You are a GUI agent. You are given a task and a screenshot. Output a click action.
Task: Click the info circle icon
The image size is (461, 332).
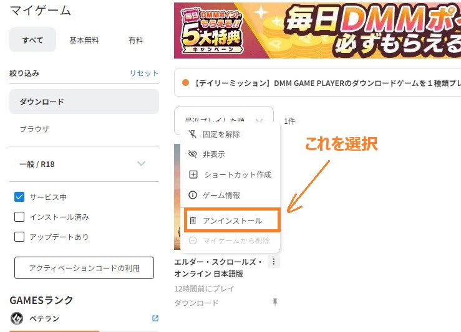coord(193,195)
